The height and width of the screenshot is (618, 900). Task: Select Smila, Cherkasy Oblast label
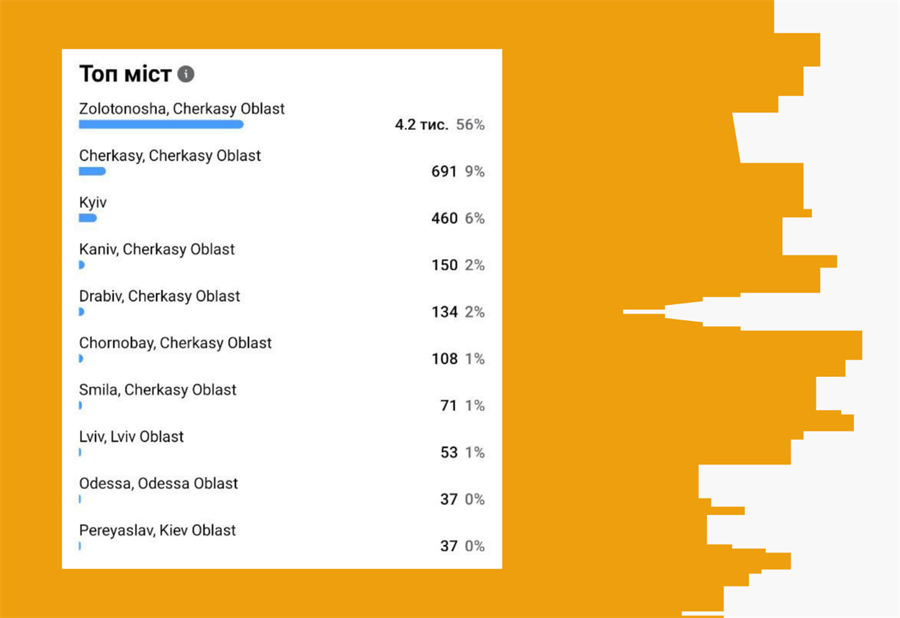(158, 389)
